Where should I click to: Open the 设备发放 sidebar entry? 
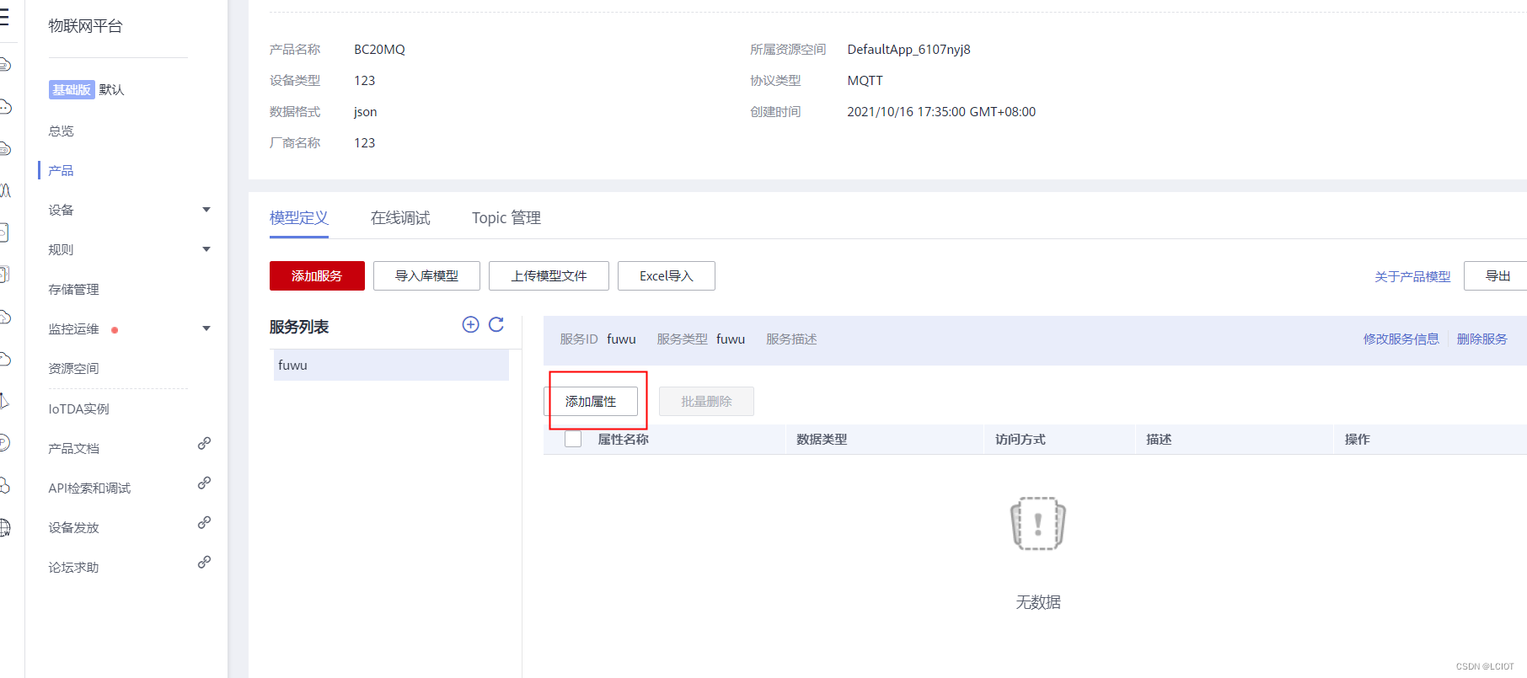coord(73,528)
